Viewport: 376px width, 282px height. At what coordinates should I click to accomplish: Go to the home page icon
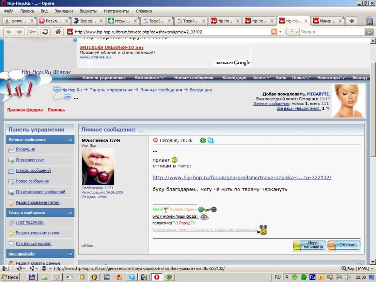58,32
